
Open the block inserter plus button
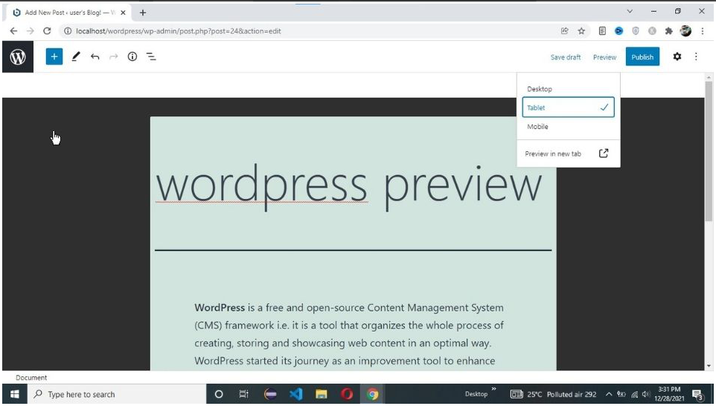(x=54, y=57)
